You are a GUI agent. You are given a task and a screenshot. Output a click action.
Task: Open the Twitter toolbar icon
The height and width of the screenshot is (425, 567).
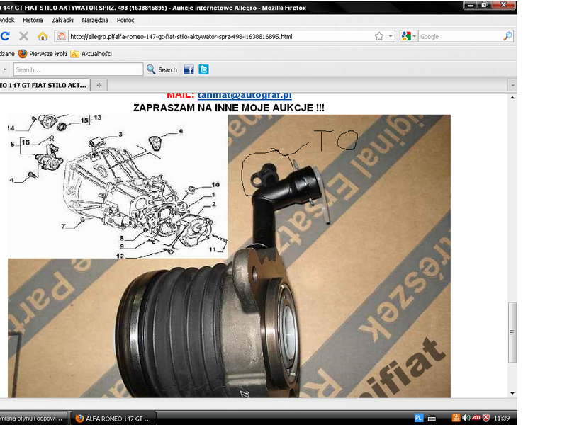tap(204, 69)
